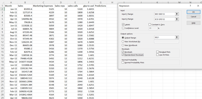This screenshot has width=202, height=99.
Task: Click the Cancel button in Regression dialog
Action: click(x=193, y=17)
